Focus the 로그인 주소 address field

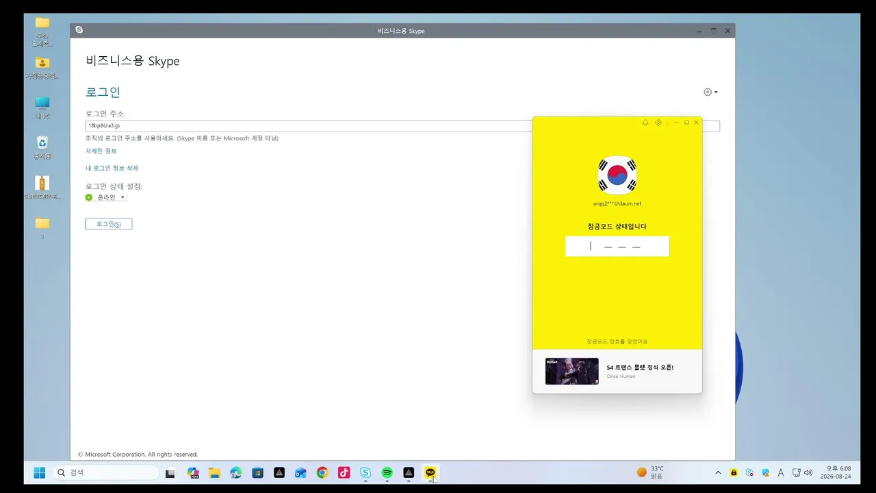click(402, 126)
